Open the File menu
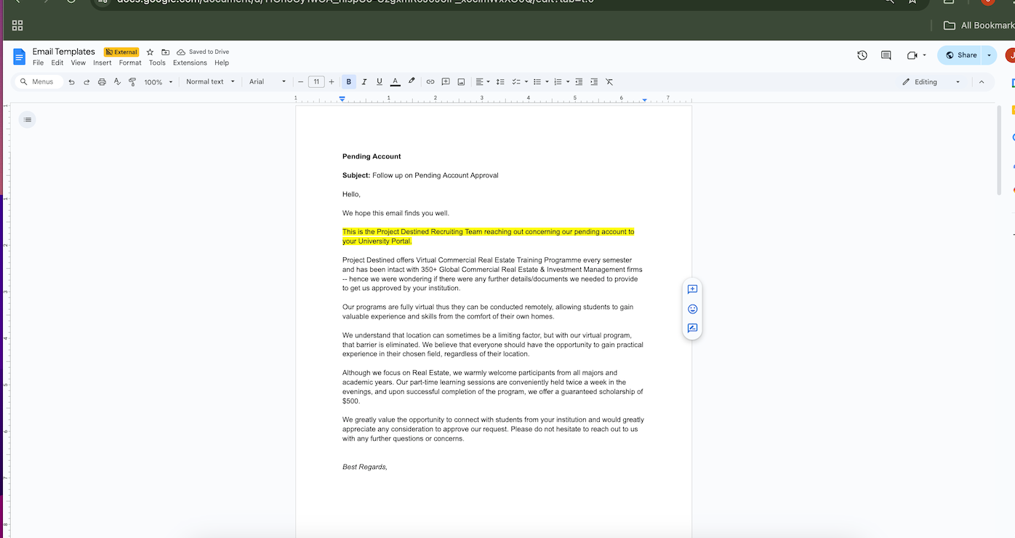This screenshot has width=1015, height=538. pos(39,63)
